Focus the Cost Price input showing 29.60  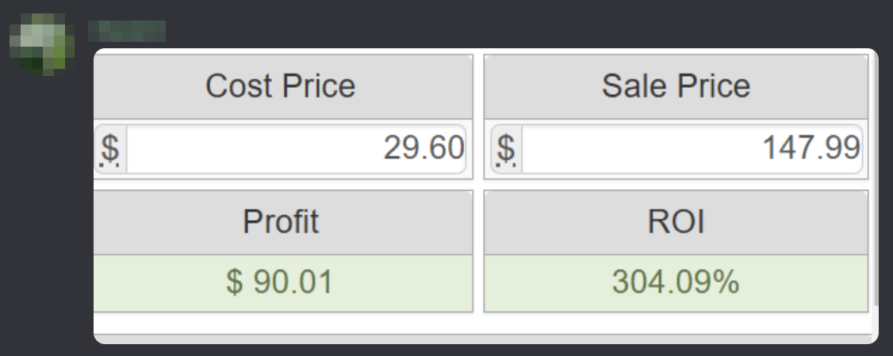295,149
